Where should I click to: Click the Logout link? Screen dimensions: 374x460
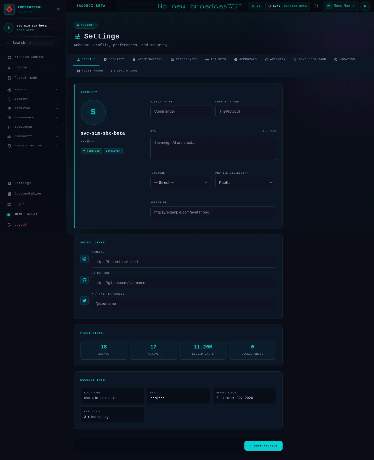pos(33,225)
